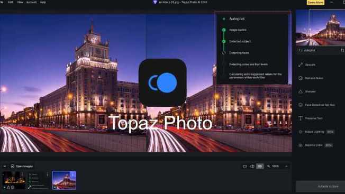Select the Upscale filter icon
Image resolution: width=345 pixels, height=194 pixels.
[301, 64]
